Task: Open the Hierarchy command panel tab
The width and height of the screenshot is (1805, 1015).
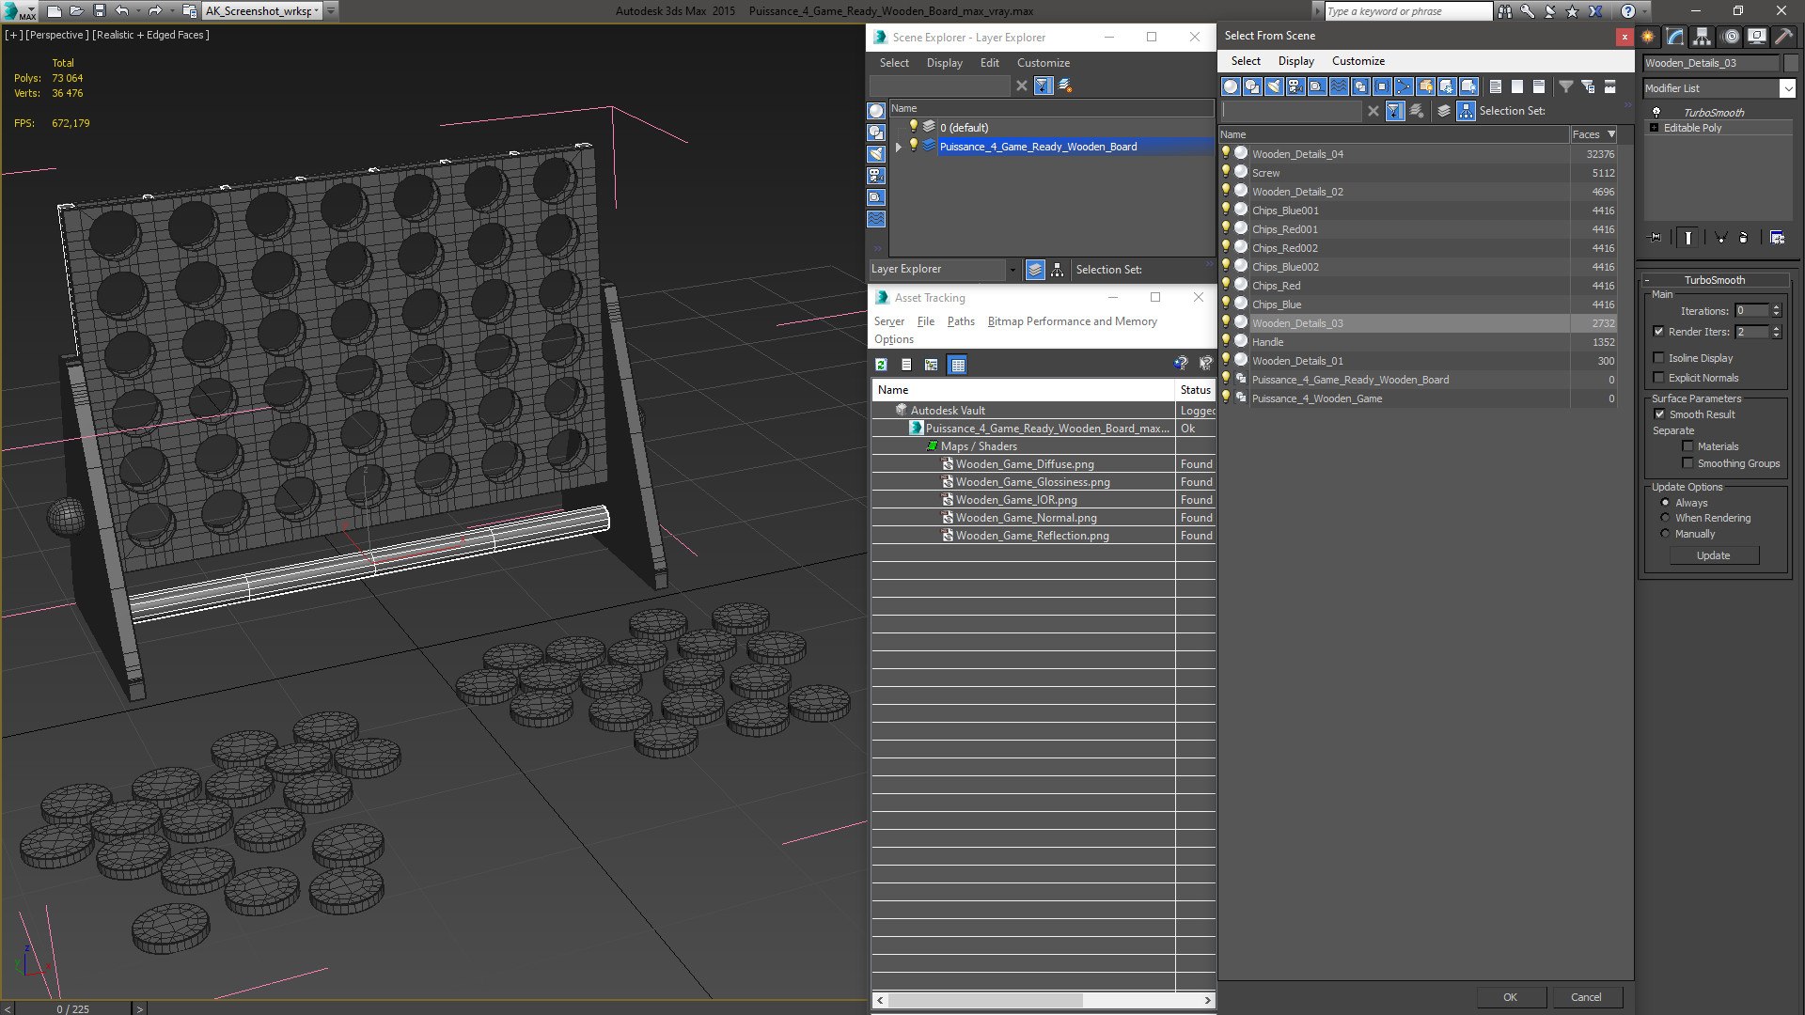Action: pos(1702,37)
